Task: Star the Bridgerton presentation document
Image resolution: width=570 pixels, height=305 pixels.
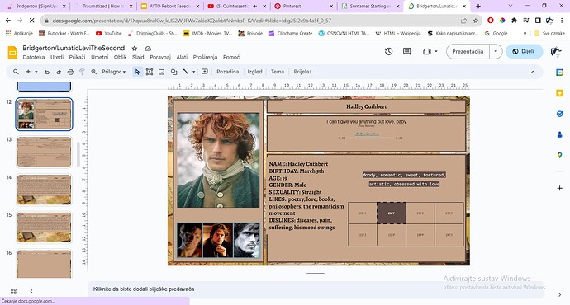Action: 135,49
